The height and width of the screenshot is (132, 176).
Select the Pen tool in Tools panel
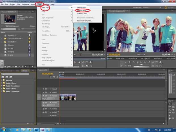[170, 115]
